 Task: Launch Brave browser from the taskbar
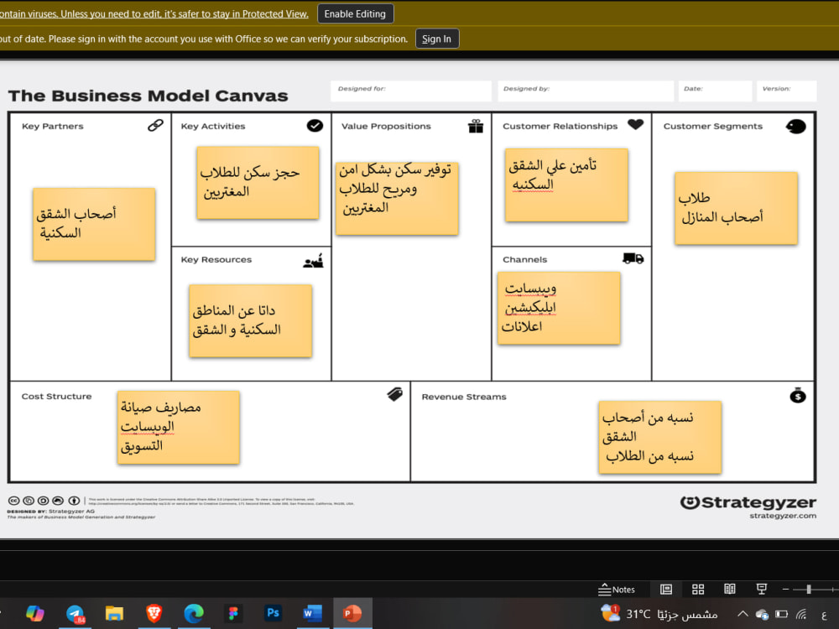click(154, 613)
